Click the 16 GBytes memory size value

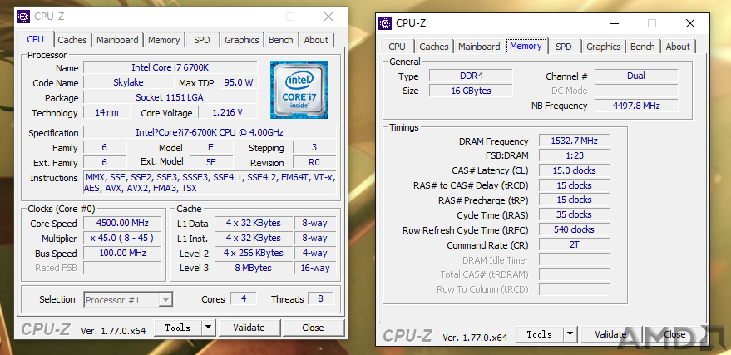(471, 91)
